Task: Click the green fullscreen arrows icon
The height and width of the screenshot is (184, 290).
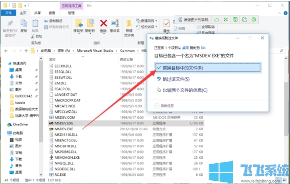Action: coord(226,19)
